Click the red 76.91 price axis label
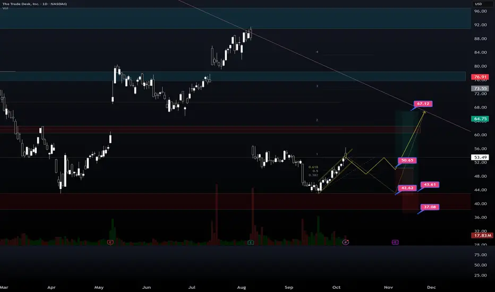The width and height of the screenshot is (495, 292). pyautogui.click(x=480, y=76)
